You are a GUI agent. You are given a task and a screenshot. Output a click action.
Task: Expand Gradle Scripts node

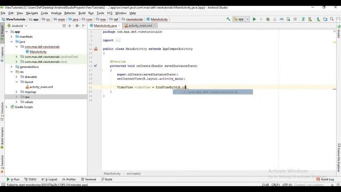pos(7,107)
